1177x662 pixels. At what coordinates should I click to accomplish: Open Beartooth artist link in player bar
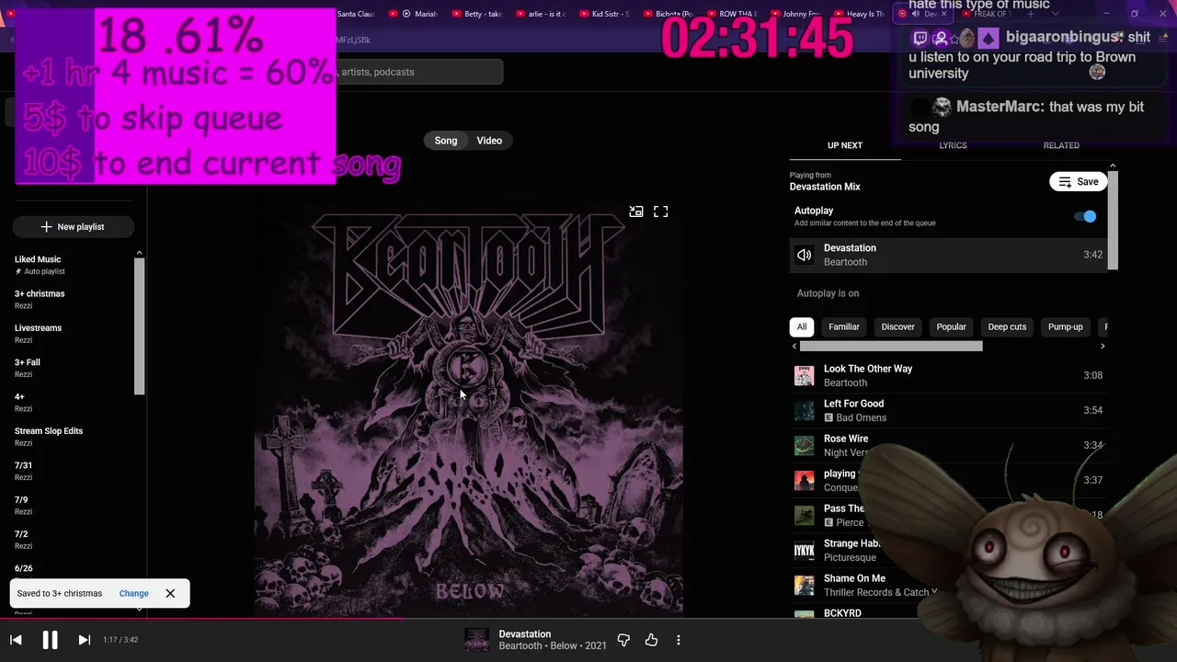point(520,645)
